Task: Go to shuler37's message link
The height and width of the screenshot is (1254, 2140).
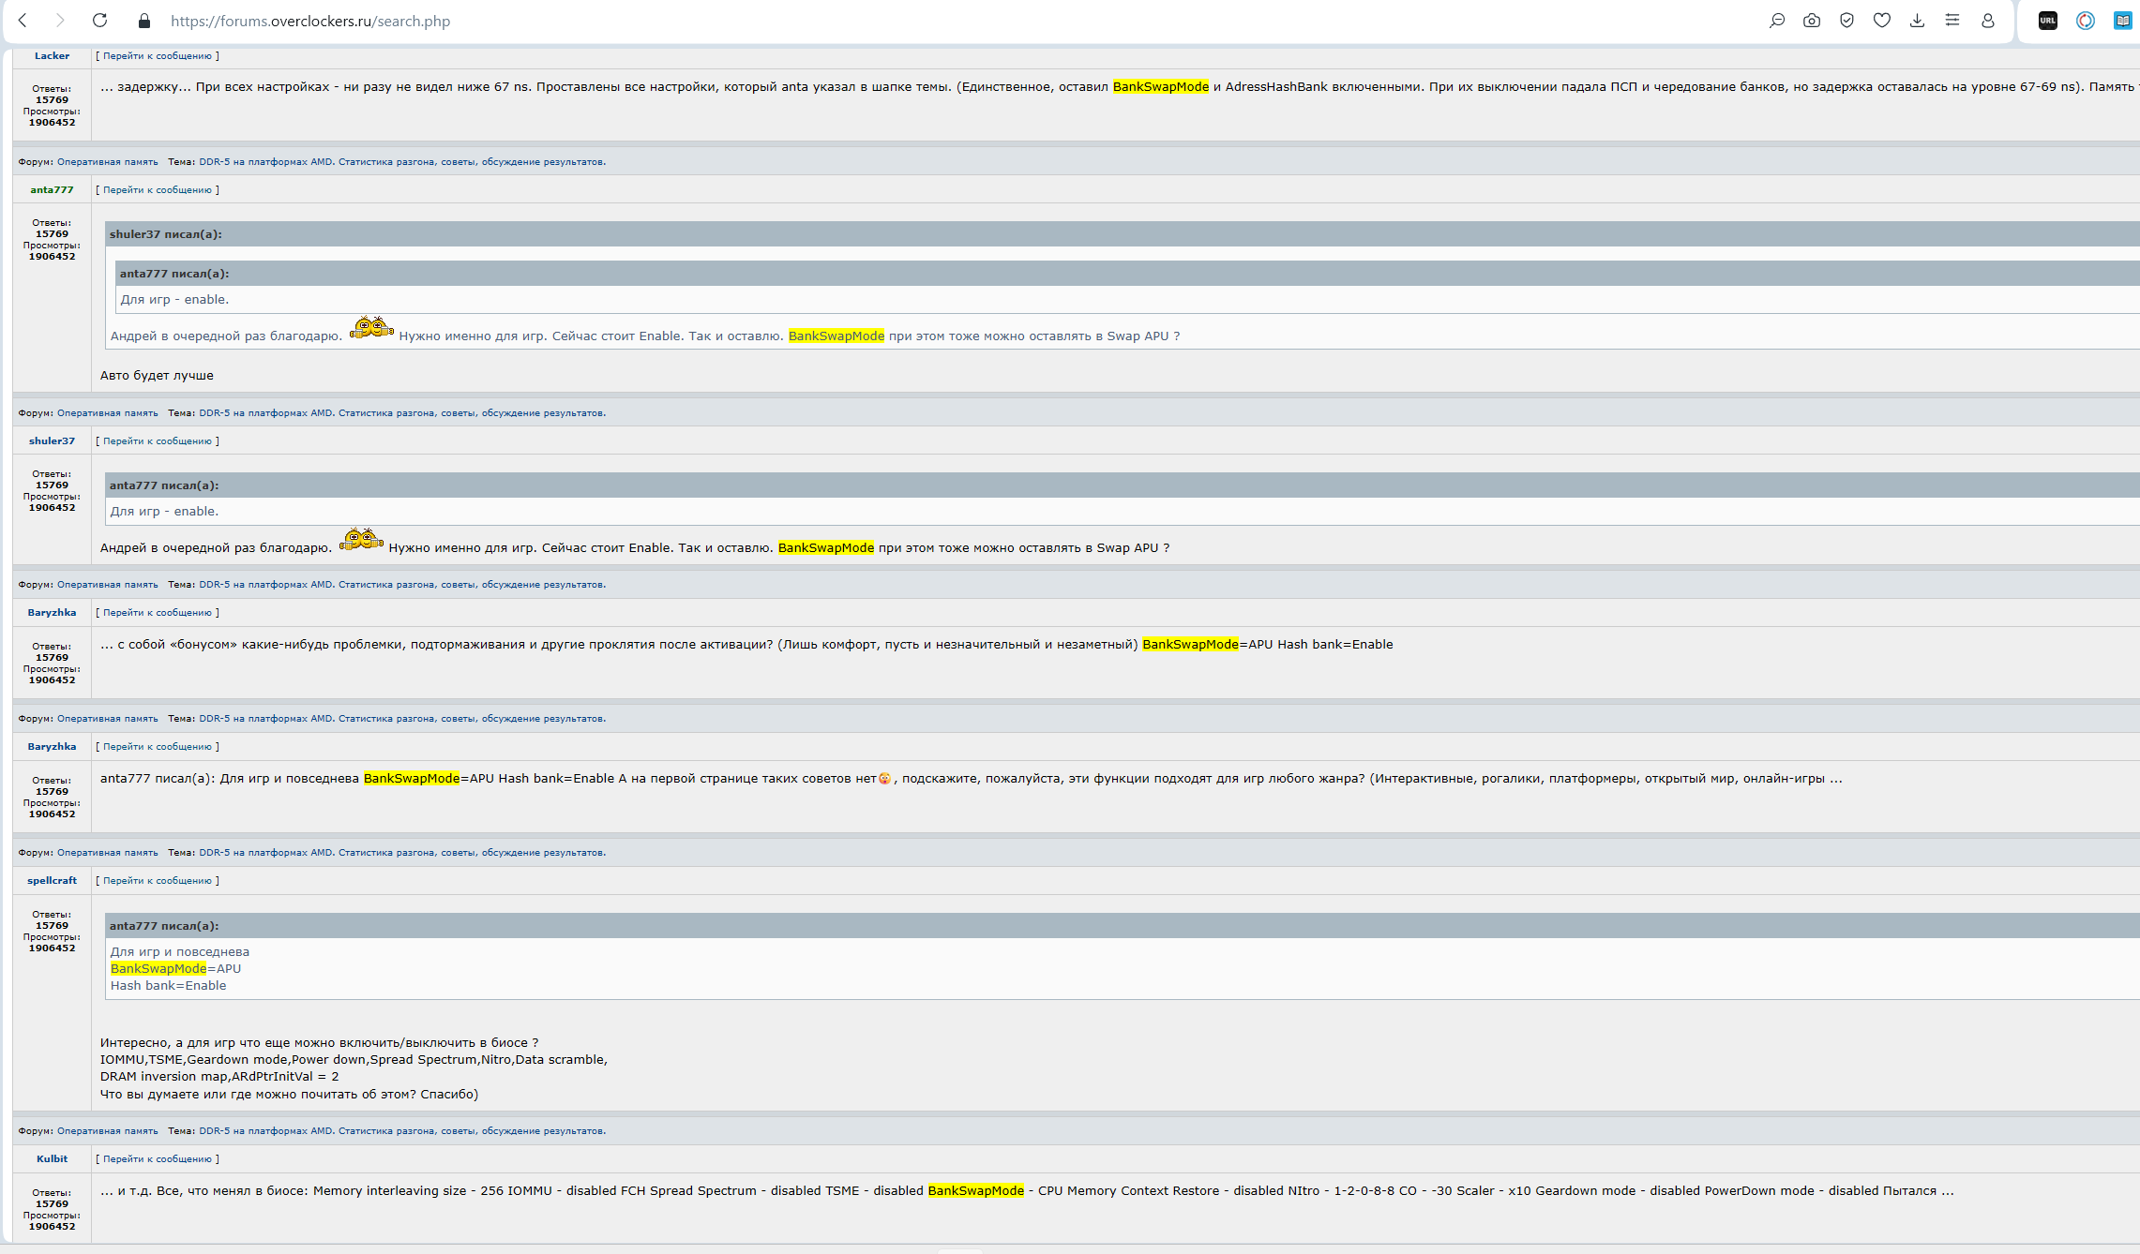Action: [158, 441]
